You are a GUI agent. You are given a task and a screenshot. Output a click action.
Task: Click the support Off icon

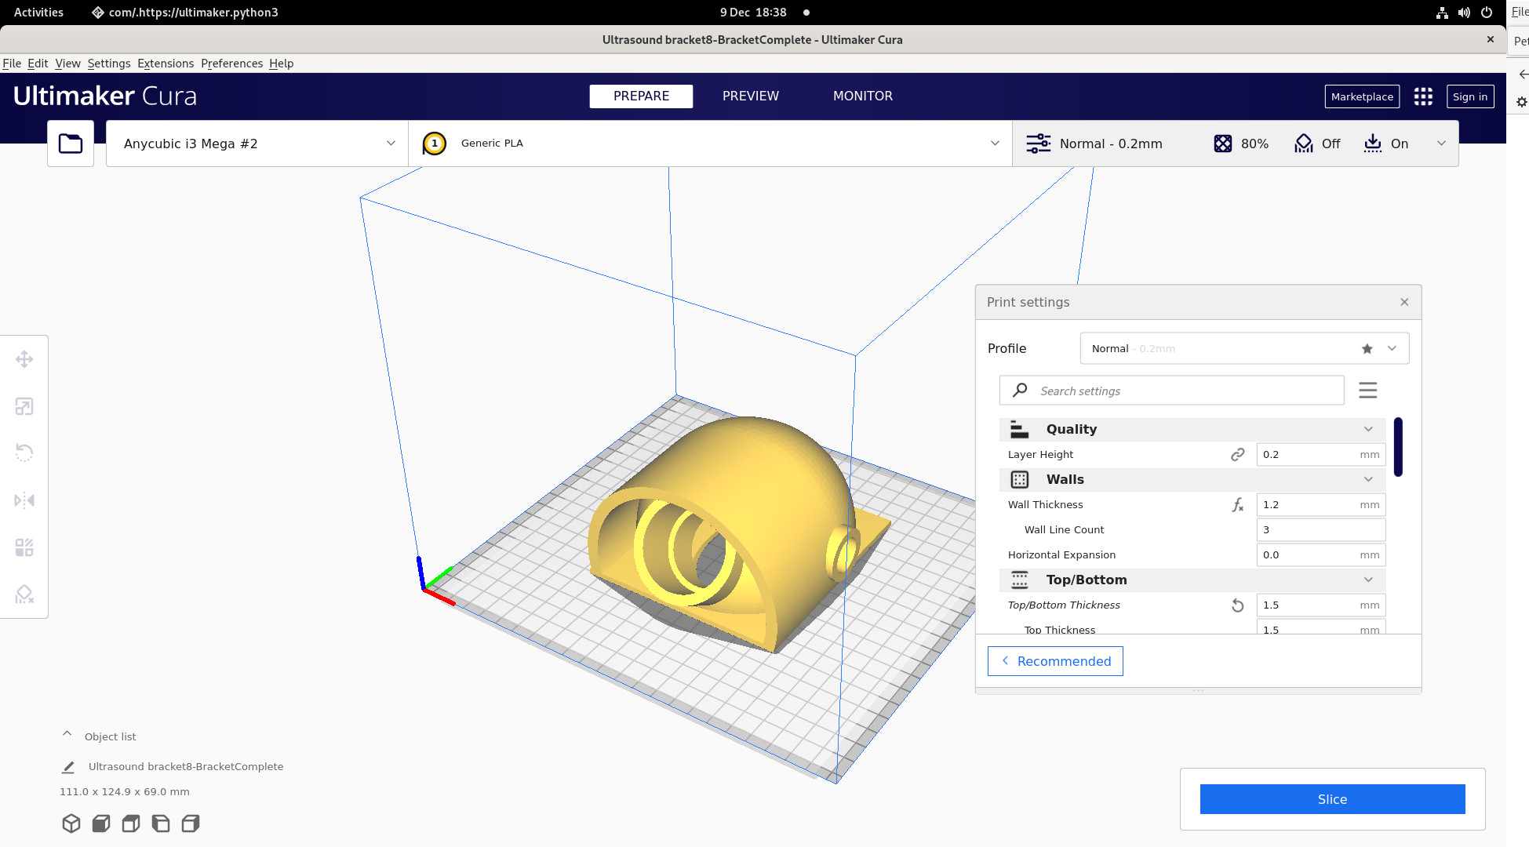point(1304,144)
